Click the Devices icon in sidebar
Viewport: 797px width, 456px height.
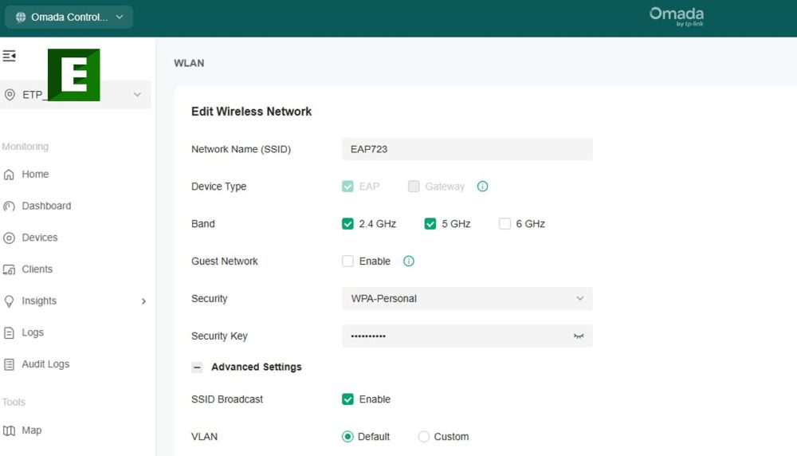(9, 238)
